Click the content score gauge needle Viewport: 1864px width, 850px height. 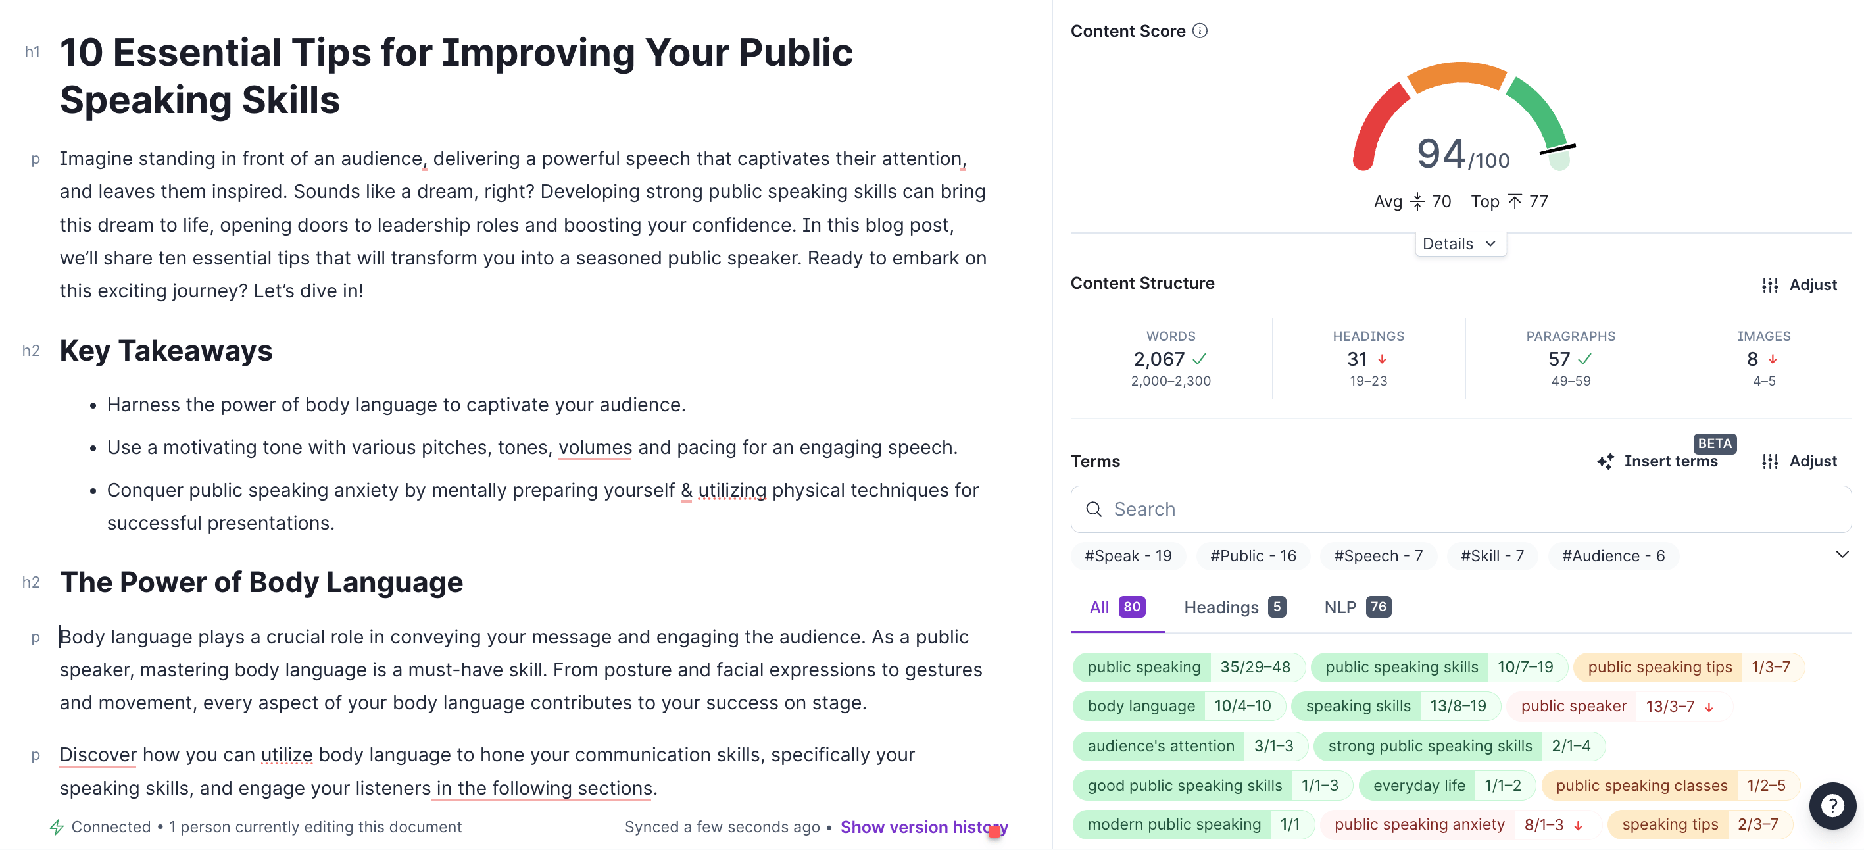[1557, 149]
